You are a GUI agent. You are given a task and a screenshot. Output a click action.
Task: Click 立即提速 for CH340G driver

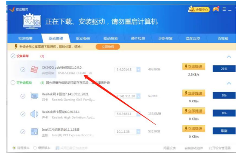[194, 67]
